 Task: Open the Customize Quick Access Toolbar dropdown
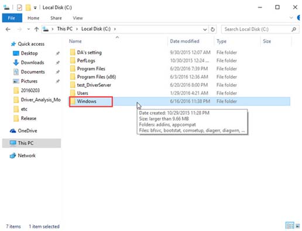35,8
